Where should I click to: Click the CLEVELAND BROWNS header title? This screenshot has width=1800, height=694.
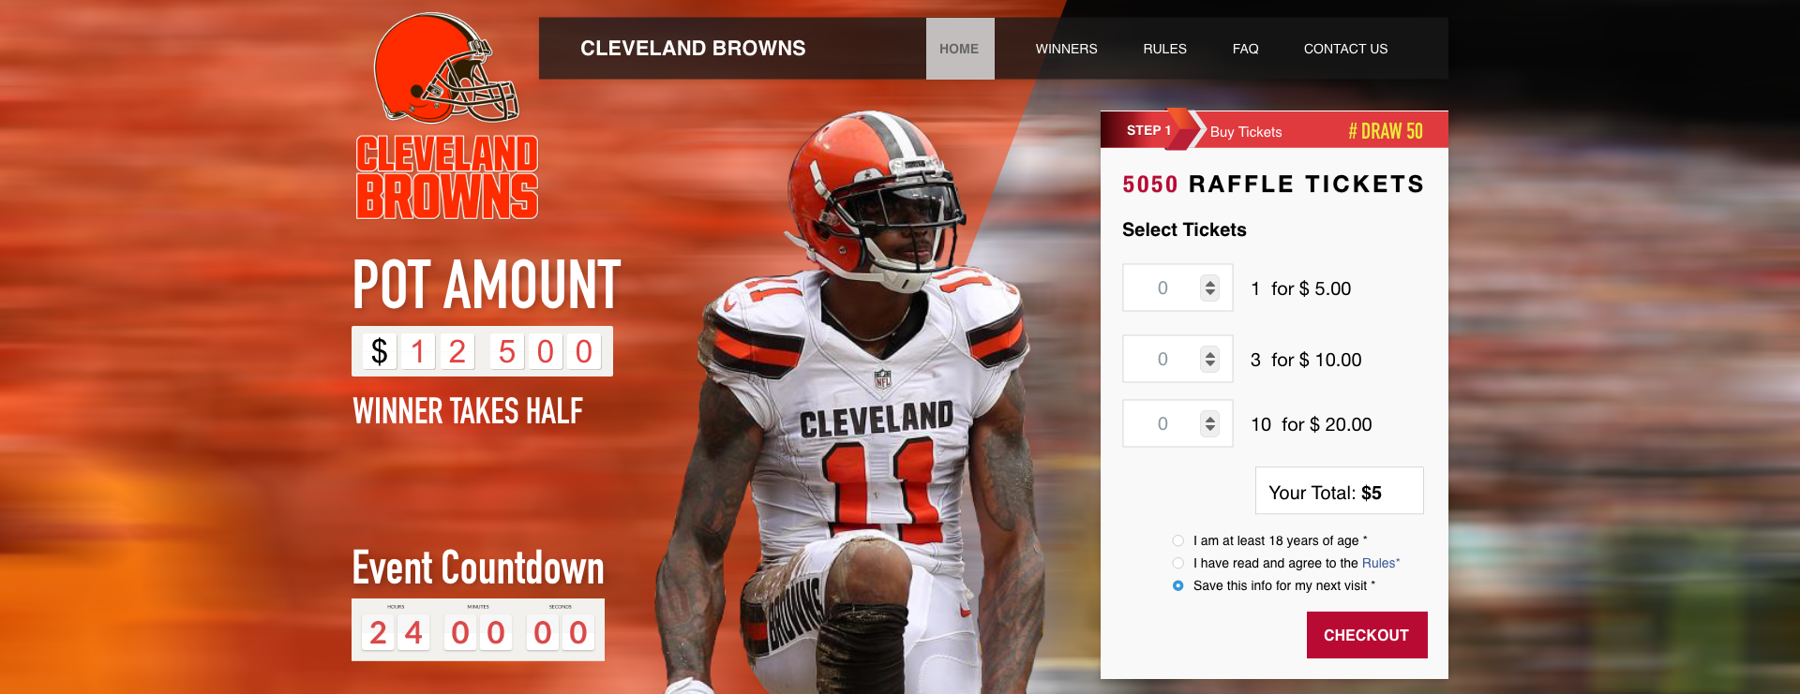693,48
